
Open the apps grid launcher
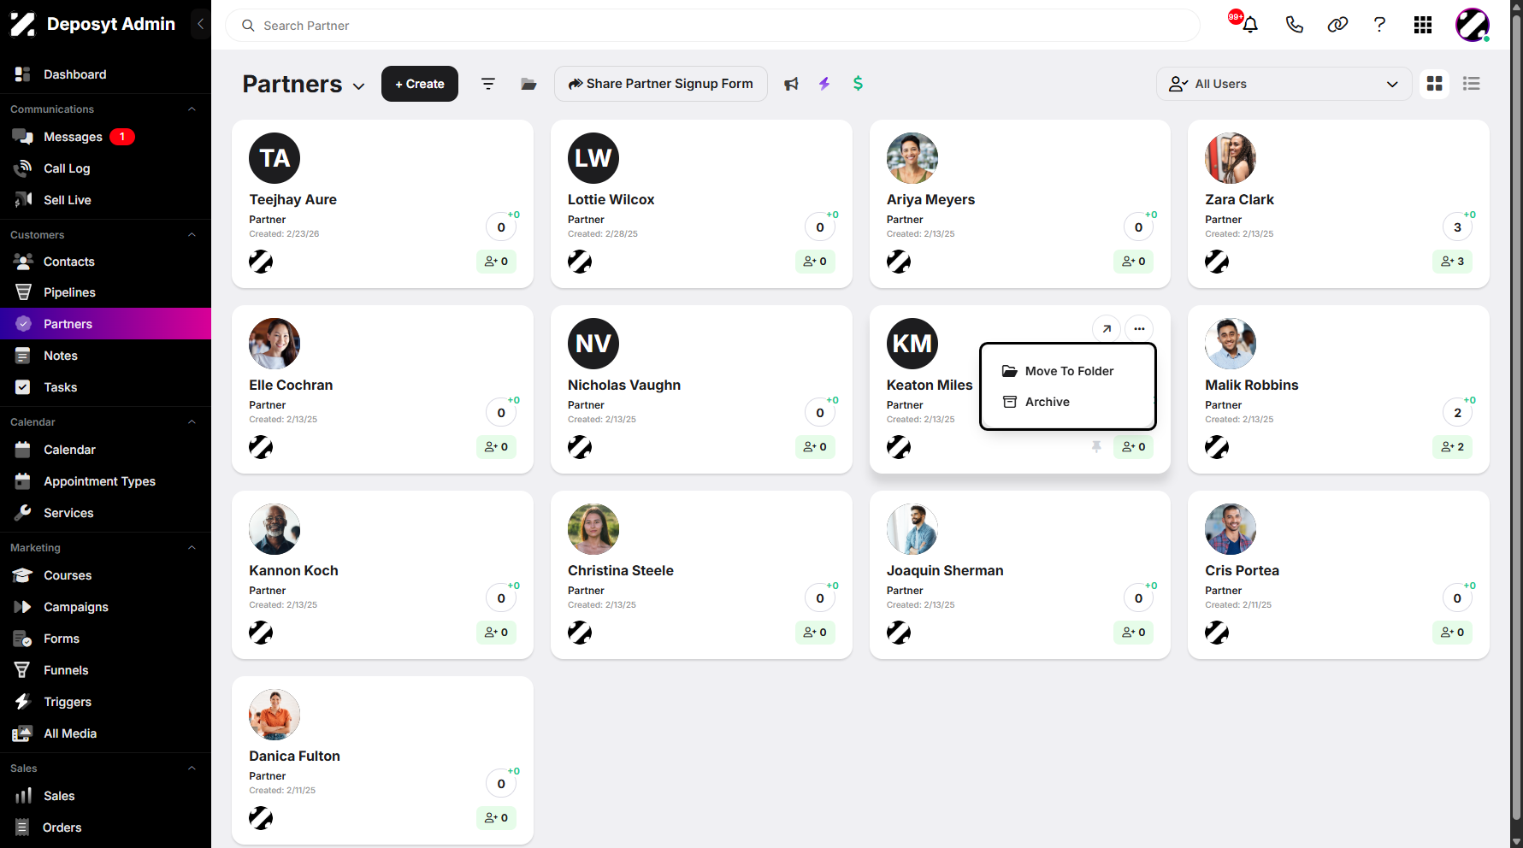[x=1423, y=25]
